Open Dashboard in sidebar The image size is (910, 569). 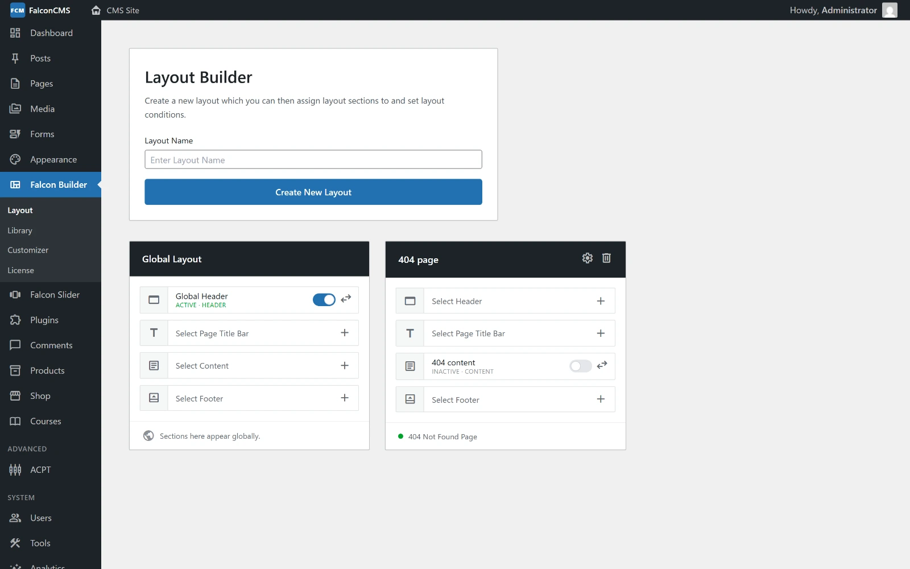coord(51,33)
